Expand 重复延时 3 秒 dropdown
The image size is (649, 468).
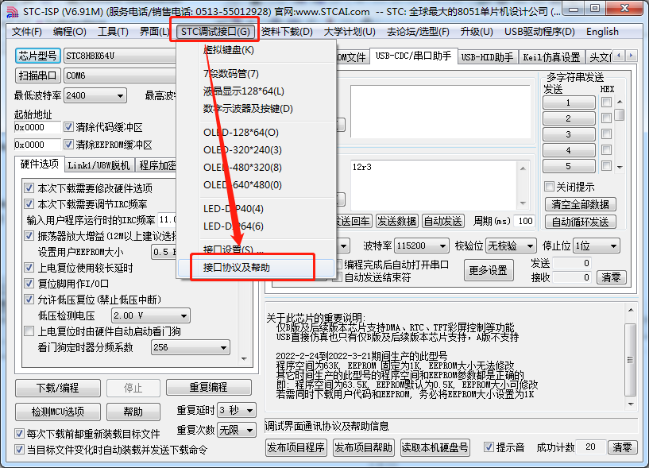point(237,411)
